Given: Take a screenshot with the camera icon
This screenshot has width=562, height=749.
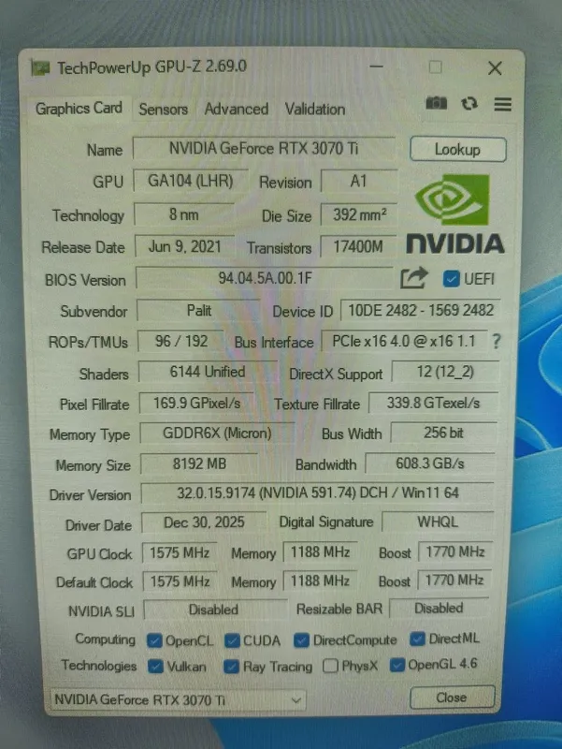Looking at the screenshot, I should pyautogui.click(x=436, y=103).
